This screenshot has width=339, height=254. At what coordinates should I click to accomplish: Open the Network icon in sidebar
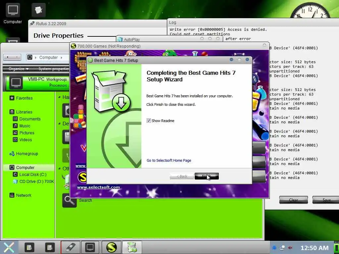click(x=12, y=195)
